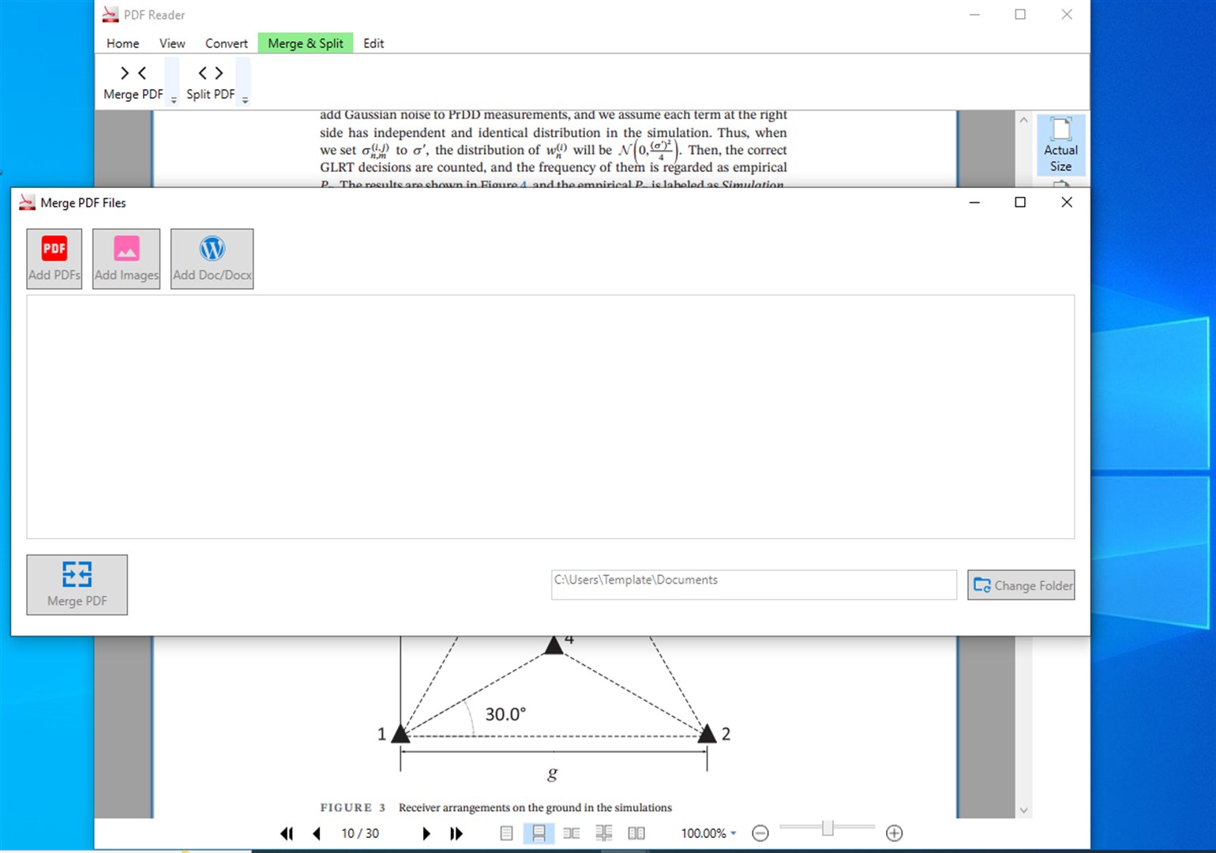Image resolution: width=1216 pixels, height=853 pixels.
Task: Click PDF Reader app icon in title bar
Action: (x=110, y=14)
